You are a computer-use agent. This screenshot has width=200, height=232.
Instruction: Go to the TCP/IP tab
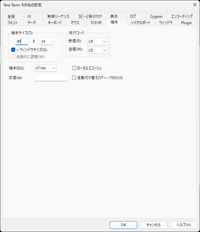pos(96,23)
